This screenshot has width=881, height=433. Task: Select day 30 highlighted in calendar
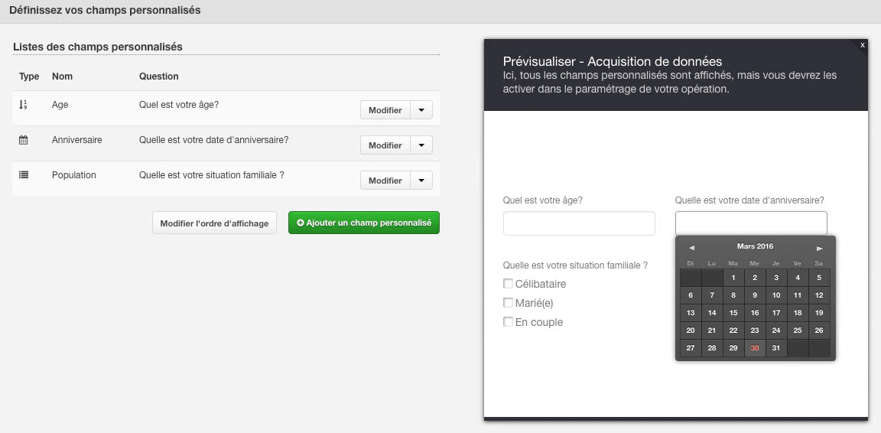pos(755,348)
